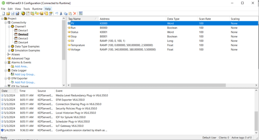The width and height of the screenshot is (259, 140).
Task: Click the tag icon beside Voltage
Action: [x=69, y=49]
